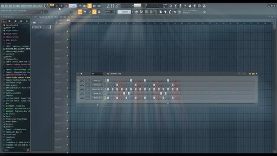Click channel rack undo arrow icon
277x156 pixels.
click(x=81, y=74)
